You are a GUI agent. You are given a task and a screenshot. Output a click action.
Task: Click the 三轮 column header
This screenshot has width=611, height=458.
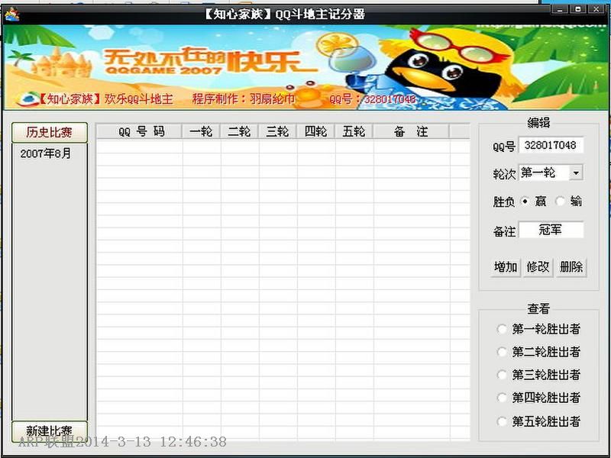click(277, 131)
